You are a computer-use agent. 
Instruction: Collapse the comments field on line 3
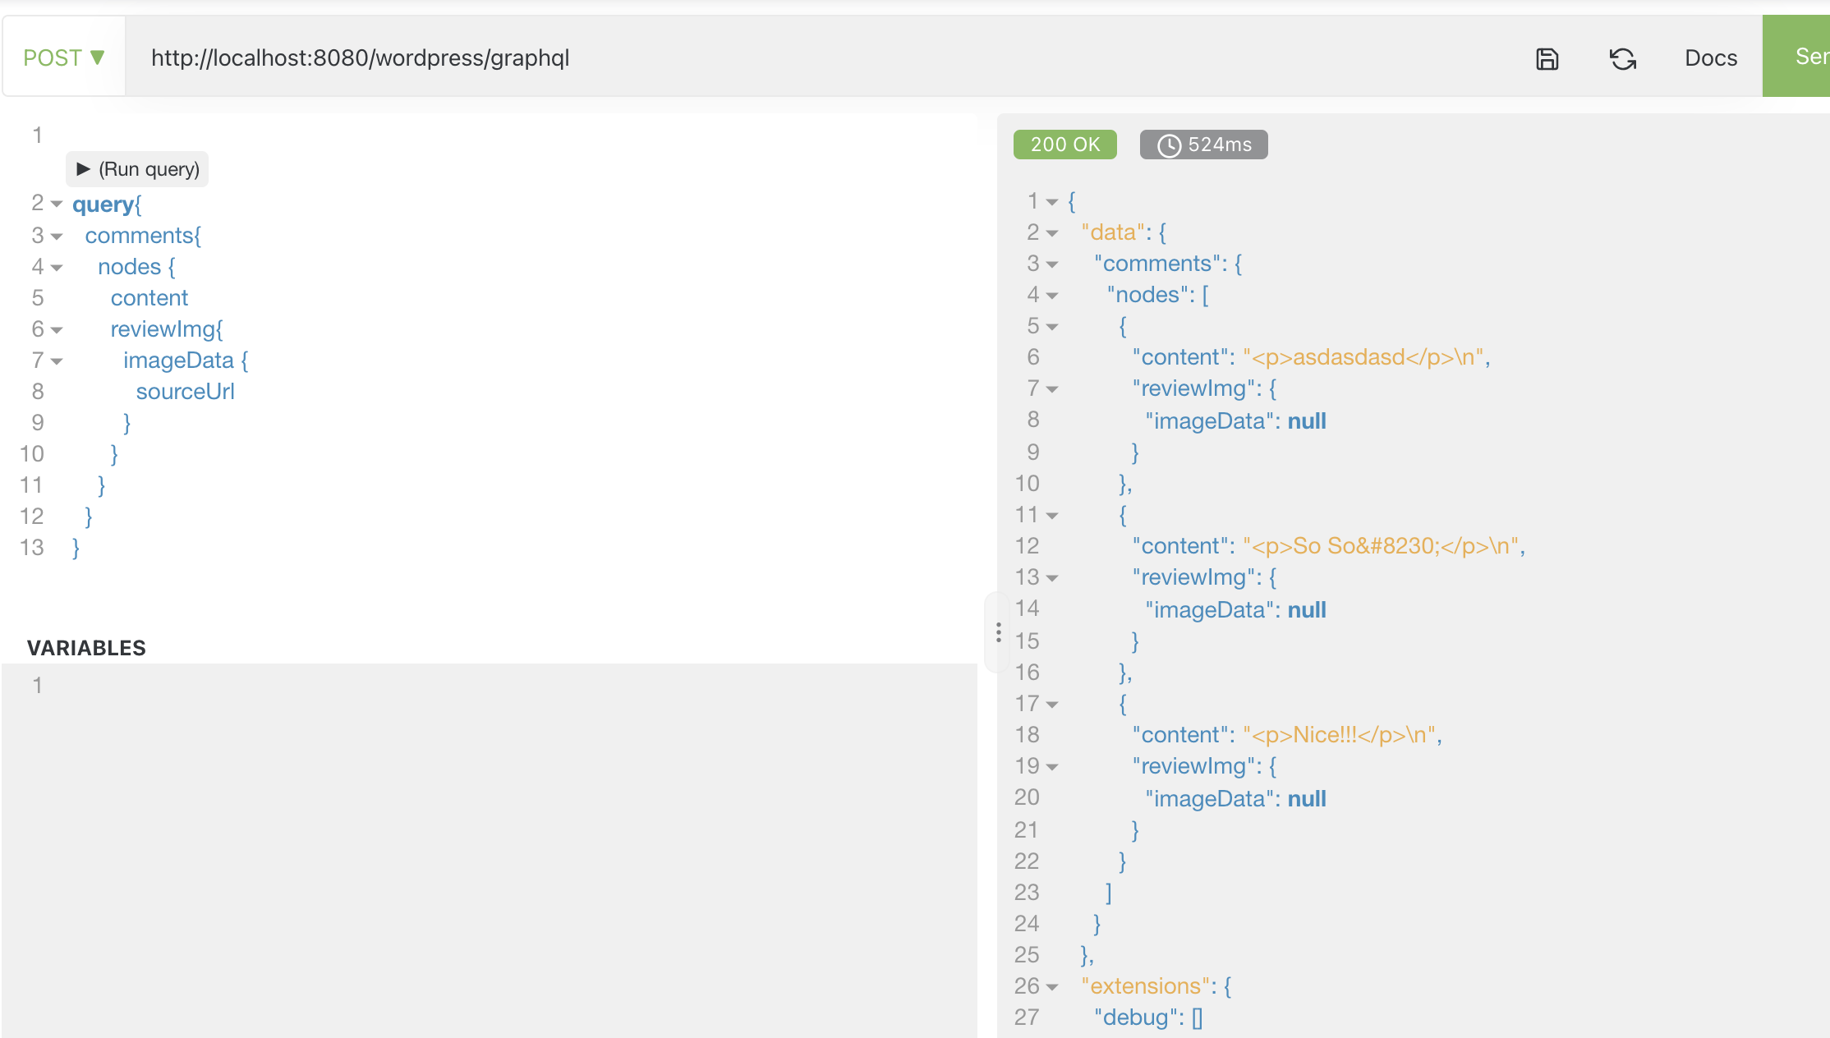coord(57,237)
